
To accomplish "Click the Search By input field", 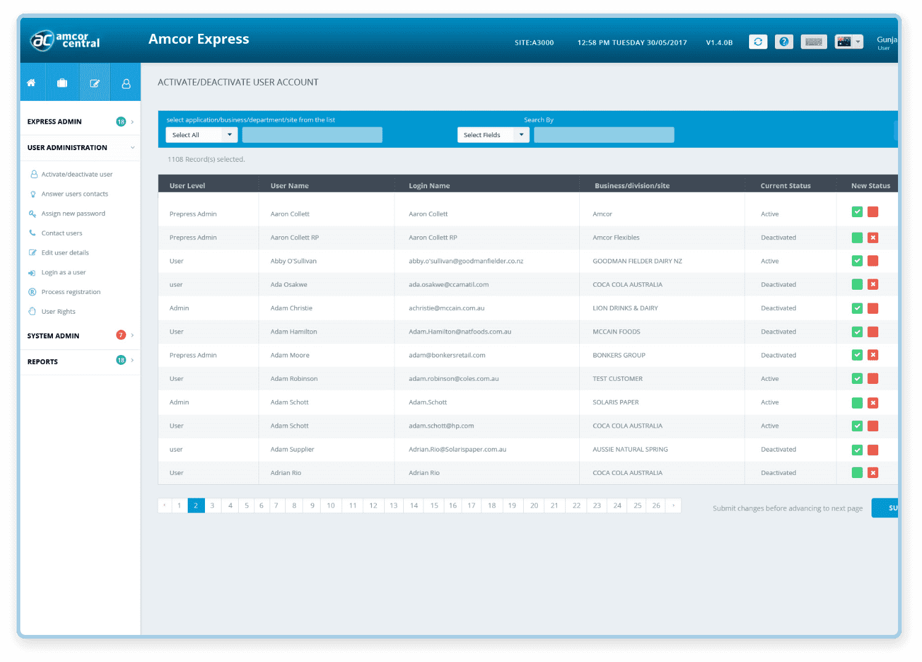I will click(x=604, y=135).
